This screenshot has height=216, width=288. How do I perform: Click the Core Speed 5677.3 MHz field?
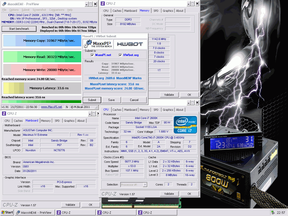(x=132, y=162)
